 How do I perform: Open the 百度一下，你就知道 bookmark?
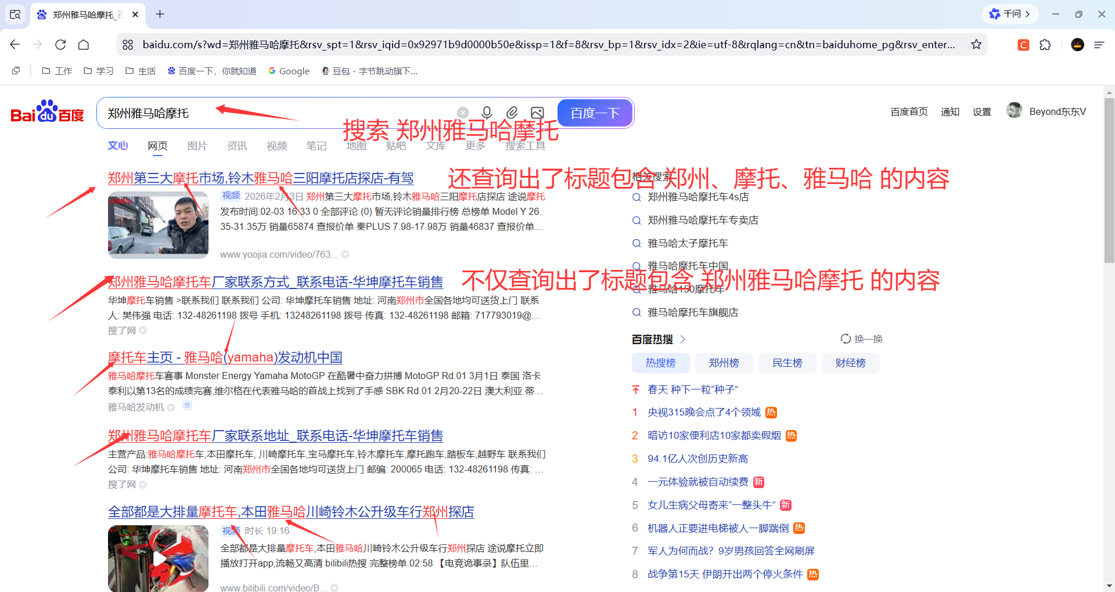(212, 71)
